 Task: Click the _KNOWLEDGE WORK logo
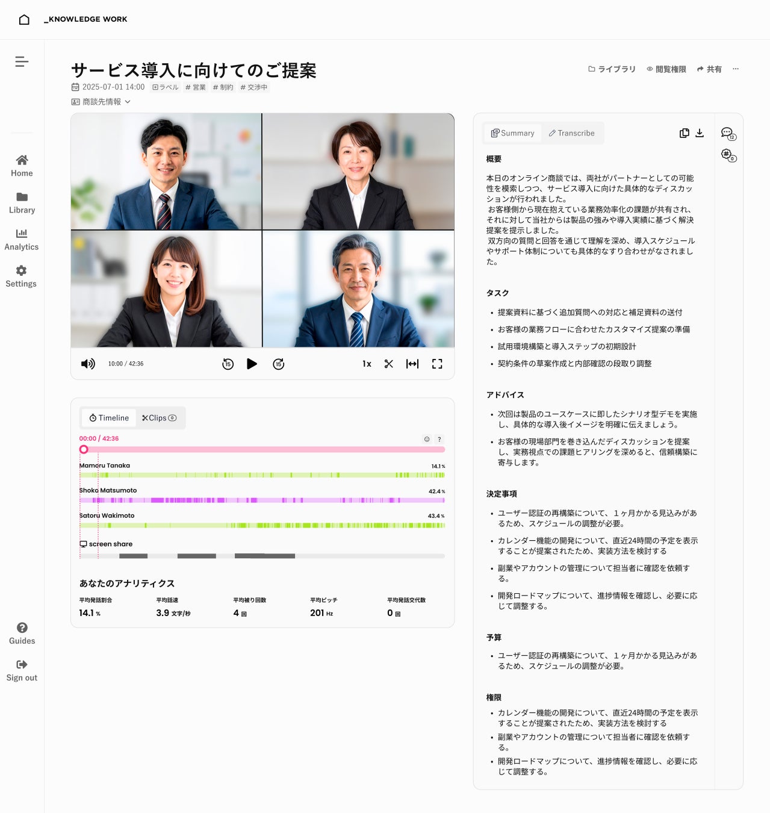tap(85, 19)
